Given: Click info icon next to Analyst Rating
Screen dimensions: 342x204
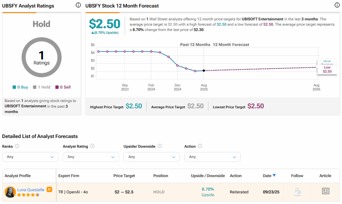Looking at the screenshot, I should (x=93, y=146).
